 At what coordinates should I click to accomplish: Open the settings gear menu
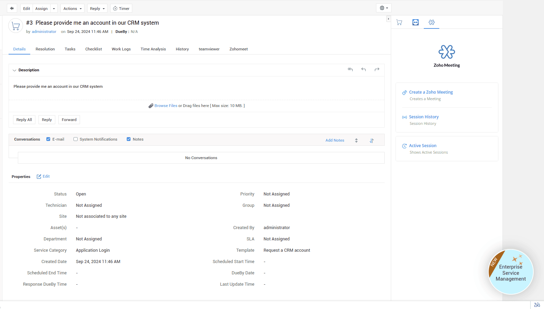pyautogui.click(x=383, y=8)
